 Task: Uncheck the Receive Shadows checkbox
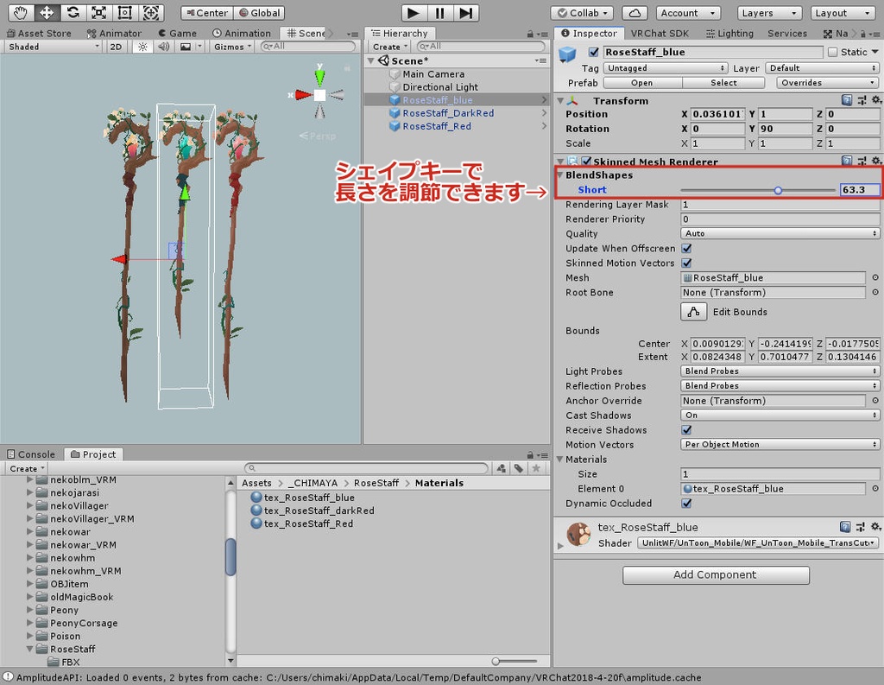pos(685,430)
